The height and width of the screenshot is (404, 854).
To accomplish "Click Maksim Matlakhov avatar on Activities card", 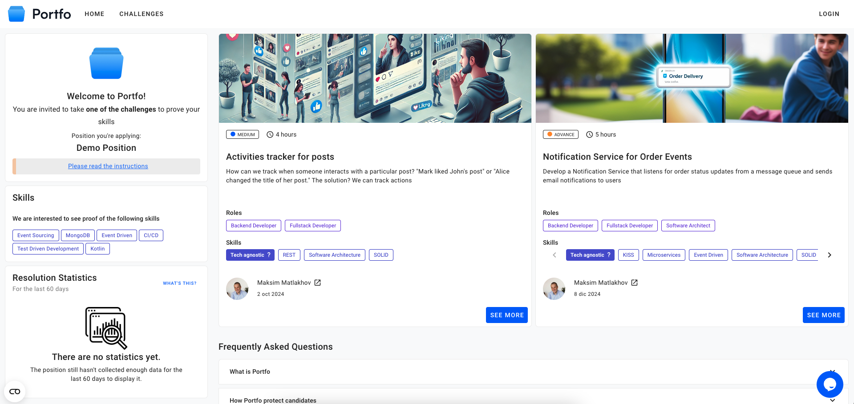I will [x=237, y=289].
